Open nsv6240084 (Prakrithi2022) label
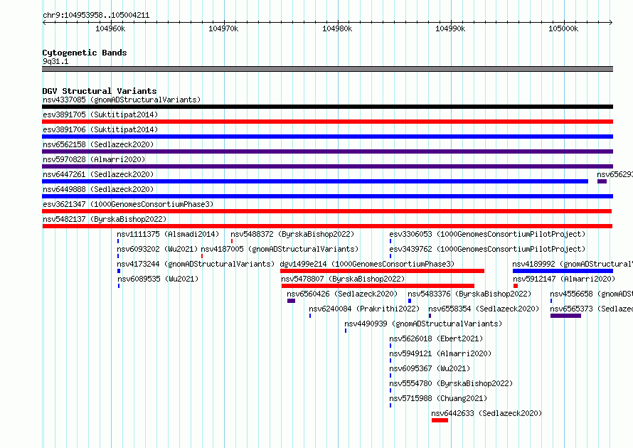Image resolution: width=633 pixels, height=448 pixels. 364,309
